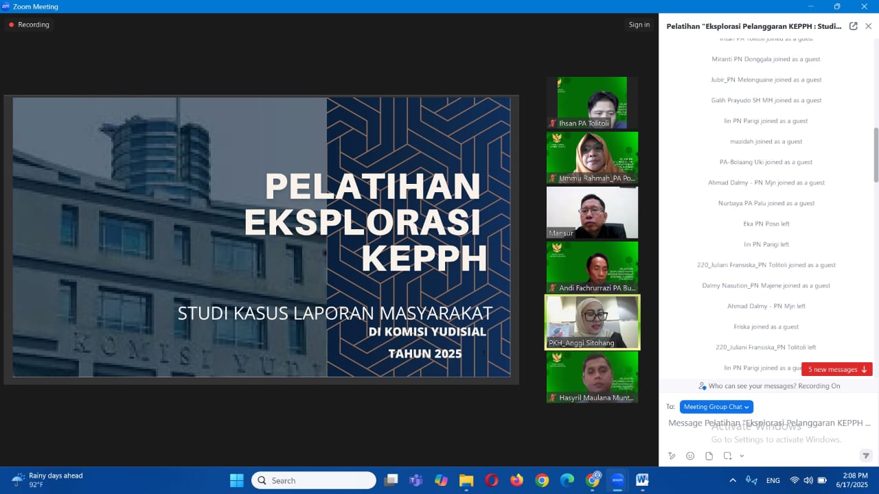This screenshot has height=494, width=879.
Task: Click the Recording indicator to manage recording
Action: click(x=28, y=24)
